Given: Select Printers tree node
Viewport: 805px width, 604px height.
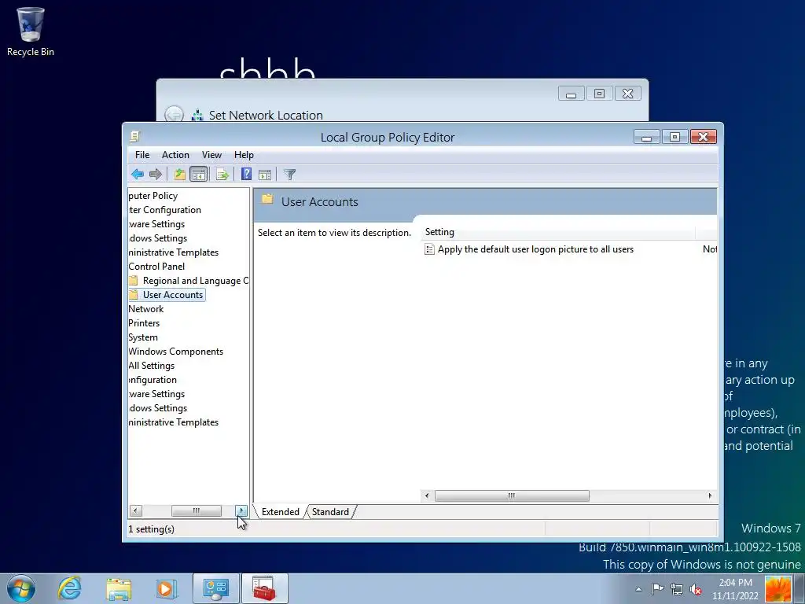Looking at the screenshot, I should (144, 323).
